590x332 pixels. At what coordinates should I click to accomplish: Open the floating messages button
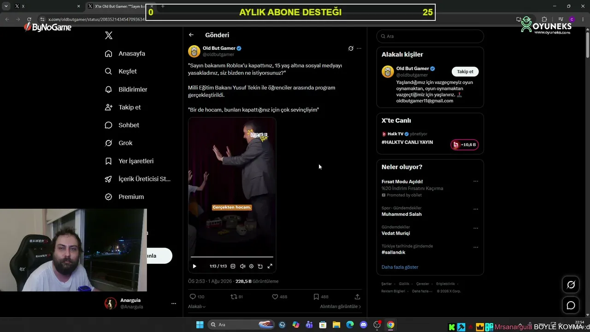tap(571, 305)
